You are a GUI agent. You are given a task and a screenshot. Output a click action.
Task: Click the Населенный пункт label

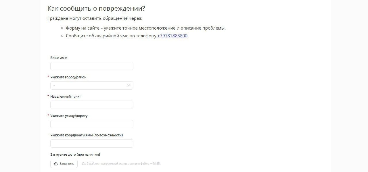tap(66, 96)
